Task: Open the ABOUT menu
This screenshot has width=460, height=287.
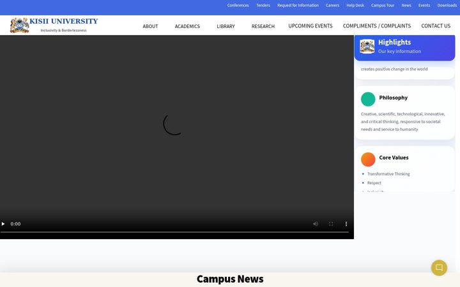Action: click(x=150, y=26)
